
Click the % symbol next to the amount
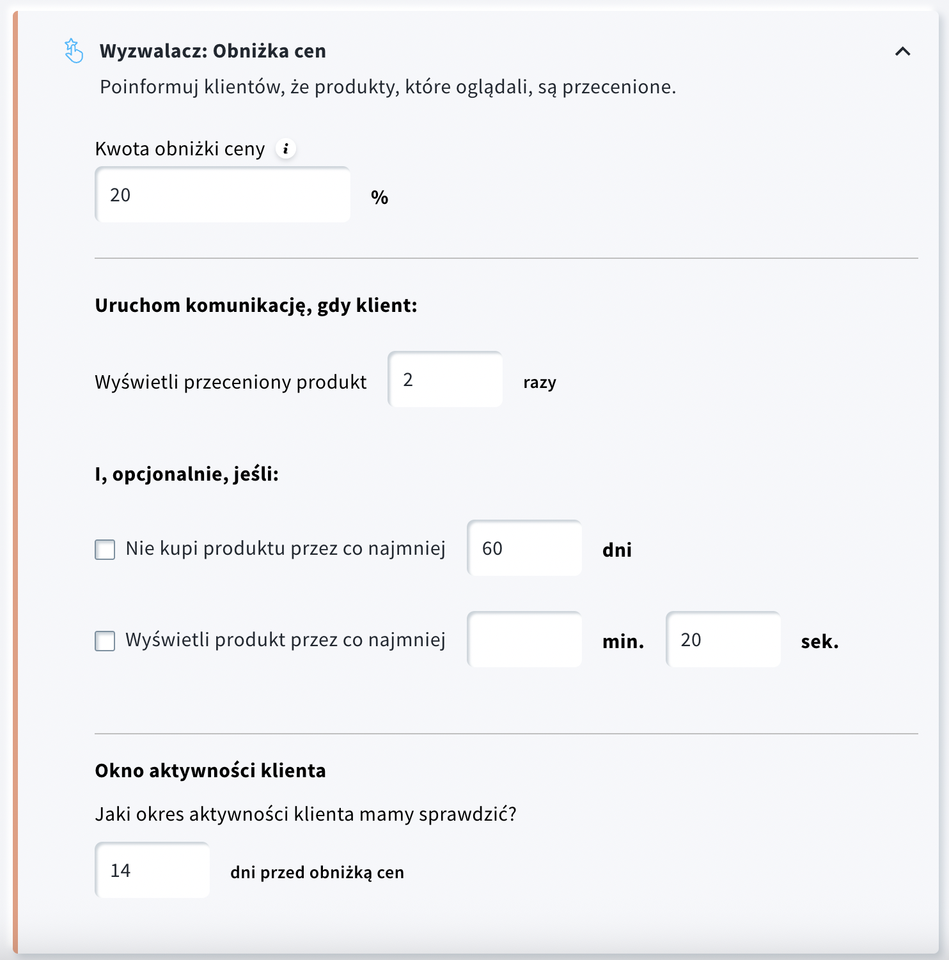pyautogui.click(x=380, y=197)
